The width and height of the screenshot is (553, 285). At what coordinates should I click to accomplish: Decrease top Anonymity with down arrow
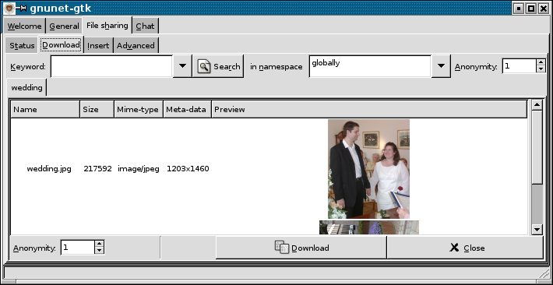coord(541,69)
